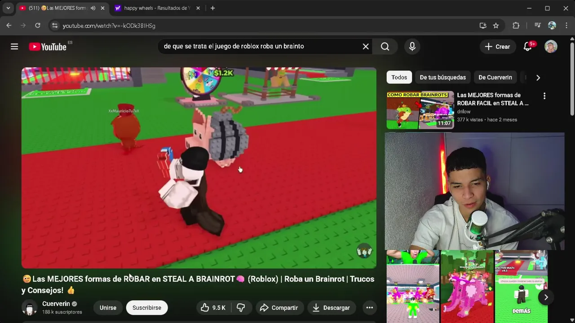This screenshot has width=575, height=323.
Task: Open media controls icon in Chrome toolbar
Action: point(537,26)
